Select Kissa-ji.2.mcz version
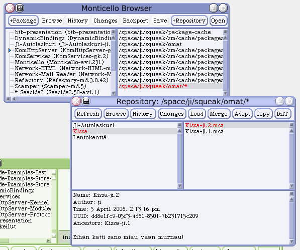300x250 pixels. (x=237, y=125)
